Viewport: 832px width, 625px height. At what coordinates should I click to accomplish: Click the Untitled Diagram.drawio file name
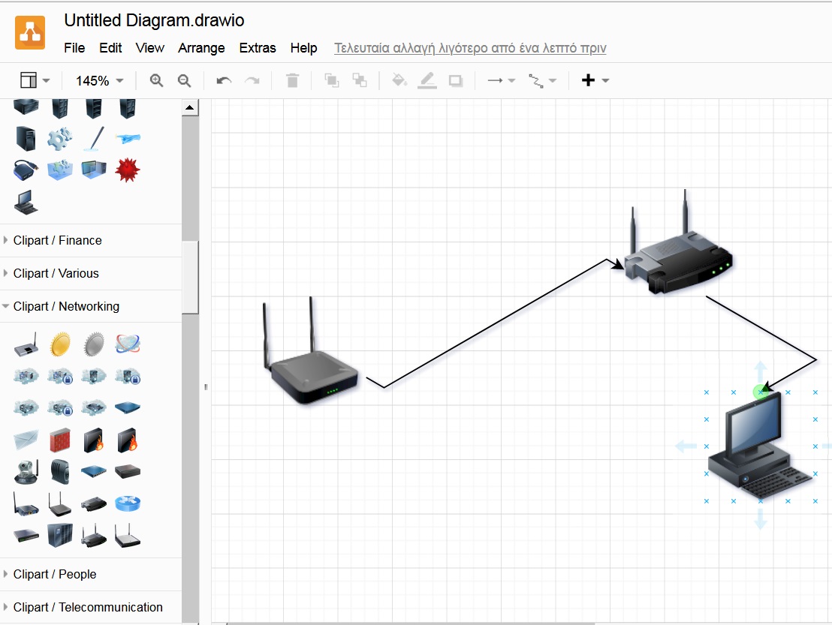pyautogui.click(x=154, y=20)
